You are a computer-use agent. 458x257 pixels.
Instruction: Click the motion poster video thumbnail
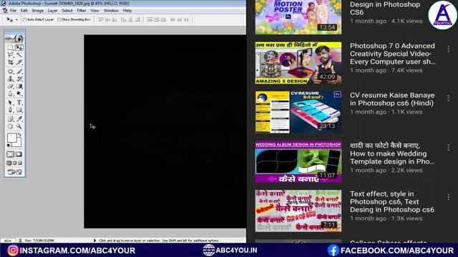click(x=298, y=17)
